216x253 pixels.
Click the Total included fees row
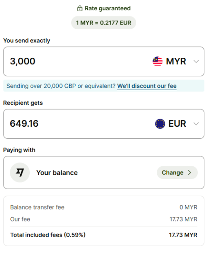(104, 235)
